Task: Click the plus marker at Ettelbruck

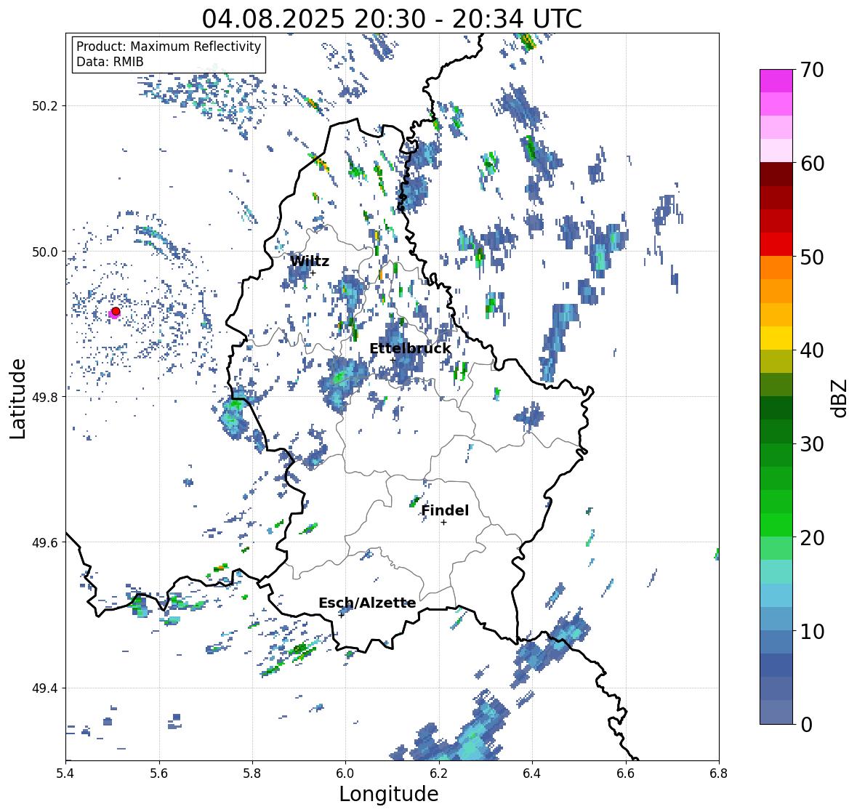Action: [393, 360]
